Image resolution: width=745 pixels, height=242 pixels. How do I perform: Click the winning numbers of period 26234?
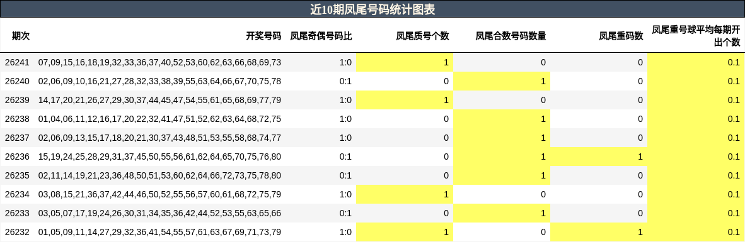coord(159,195)
